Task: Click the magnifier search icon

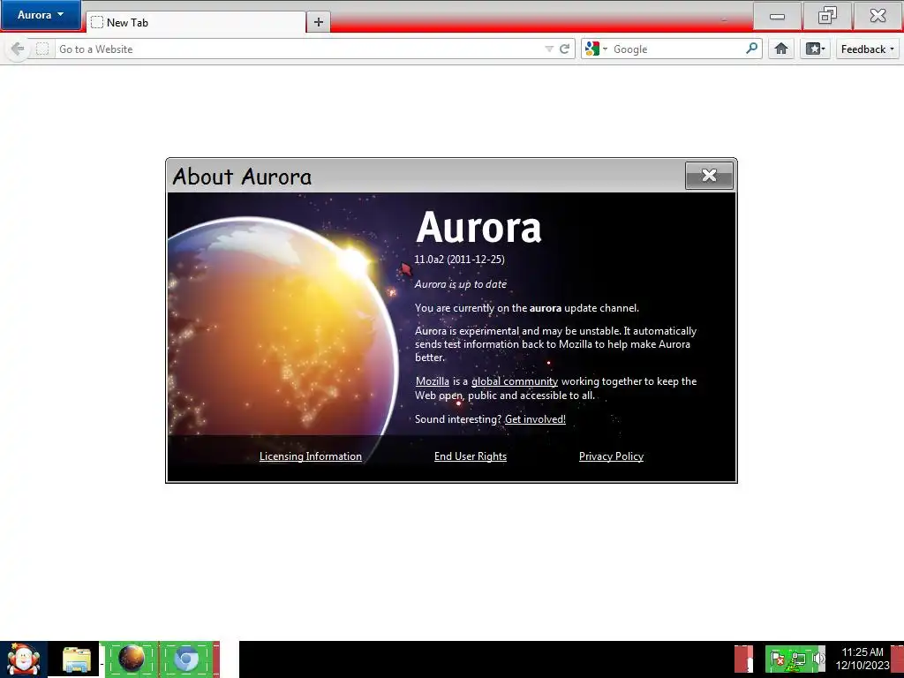Action: [x=752, y=49]
